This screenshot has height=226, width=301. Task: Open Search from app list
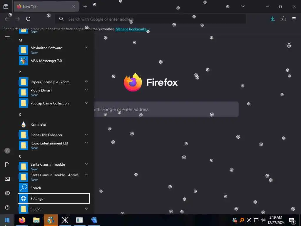(54, 188)
